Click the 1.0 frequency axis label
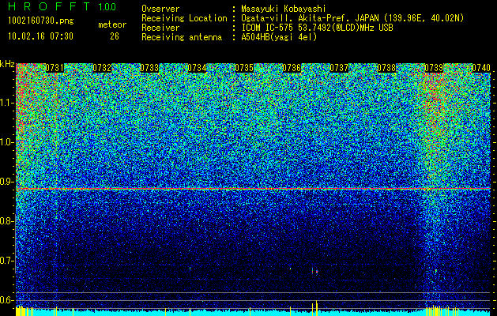 click(6, 142)
